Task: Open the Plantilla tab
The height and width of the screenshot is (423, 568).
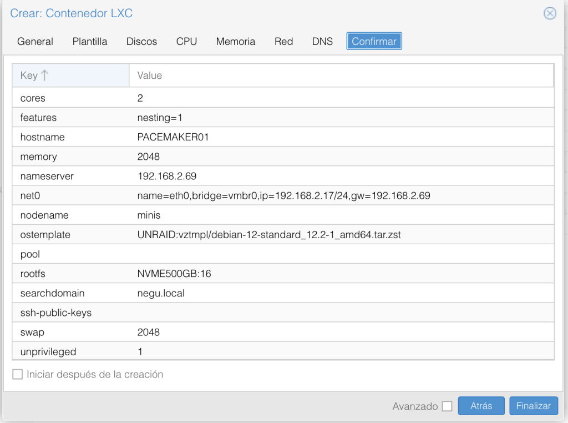Action: tap(89, 41)
